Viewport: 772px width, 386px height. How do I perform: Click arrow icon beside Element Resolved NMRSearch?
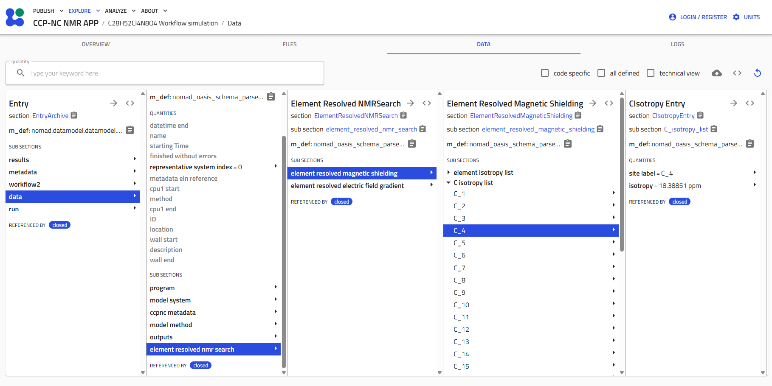coord(411,103)
